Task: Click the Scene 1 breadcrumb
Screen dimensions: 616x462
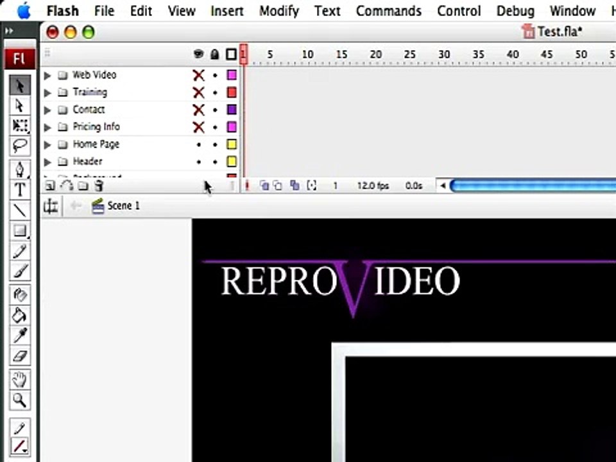Action: coord(123,206)
